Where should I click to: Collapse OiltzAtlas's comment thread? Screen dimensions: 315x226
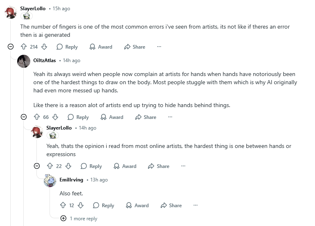click(x=24, y=117)
